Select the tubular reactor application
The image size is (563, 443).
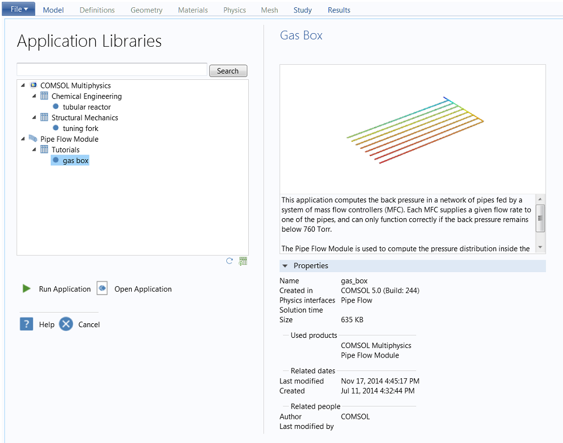(x=87, y=107)
